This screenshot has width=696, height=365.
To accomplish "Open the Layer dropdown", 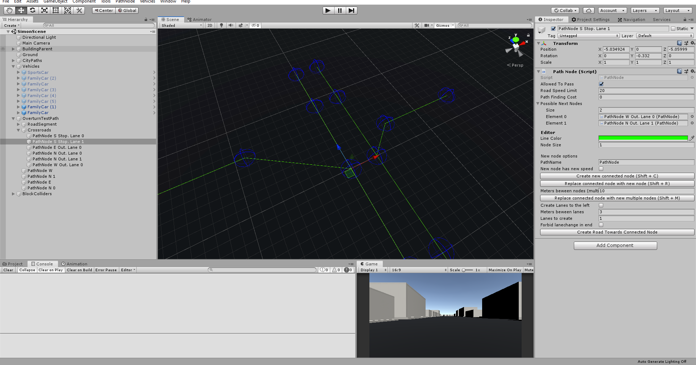I will (x=665, y=35).
